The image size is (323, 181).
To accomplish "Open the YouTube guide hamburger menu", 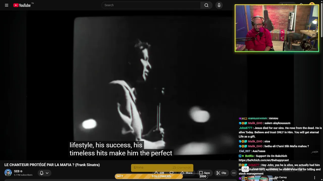I will coord(7,5).
